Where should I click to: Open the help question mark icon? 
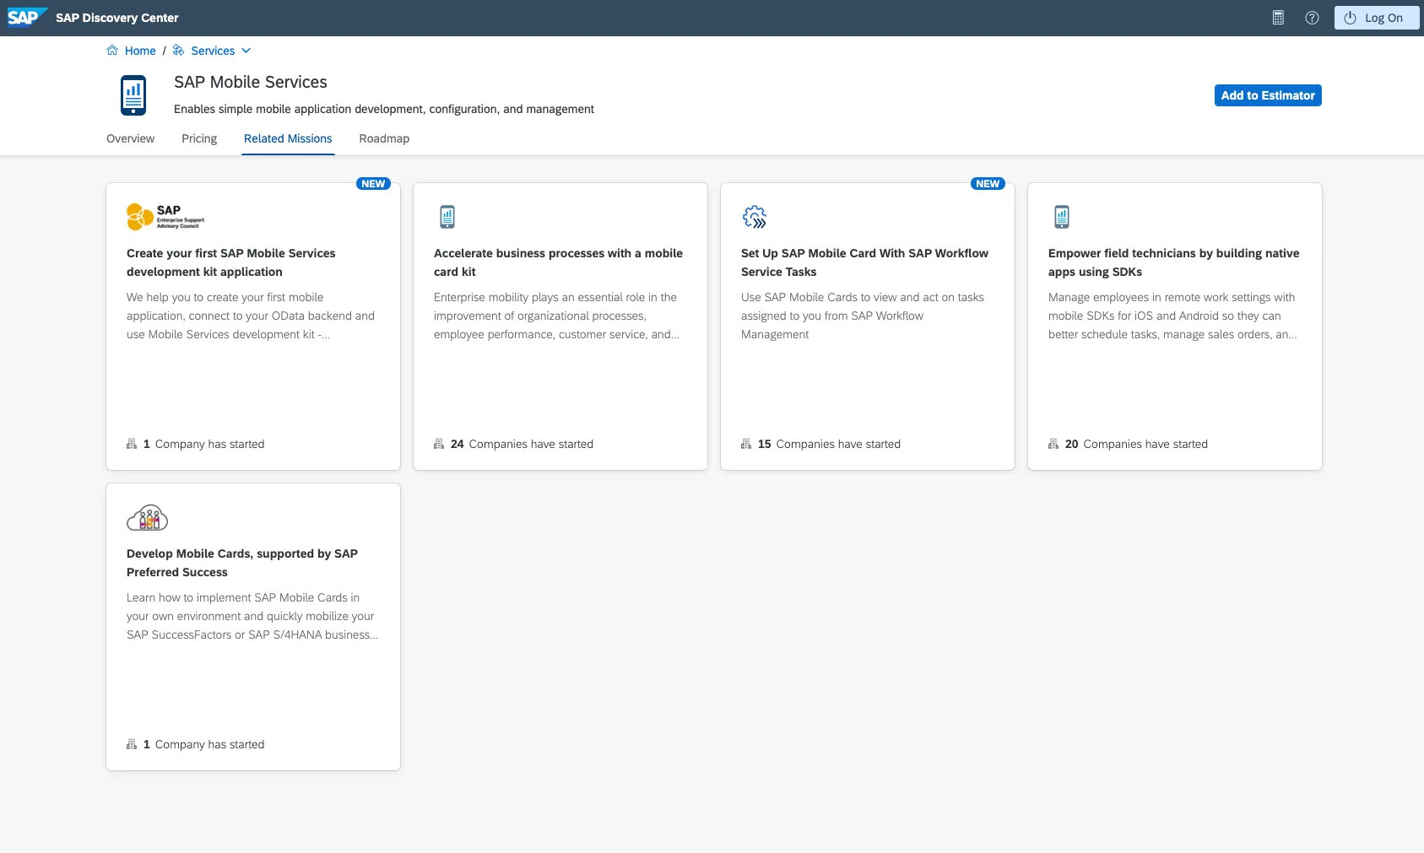coord(1312,18)
